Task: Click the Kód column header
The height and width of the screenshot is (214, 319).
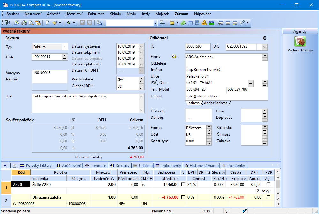Action: 21,172
